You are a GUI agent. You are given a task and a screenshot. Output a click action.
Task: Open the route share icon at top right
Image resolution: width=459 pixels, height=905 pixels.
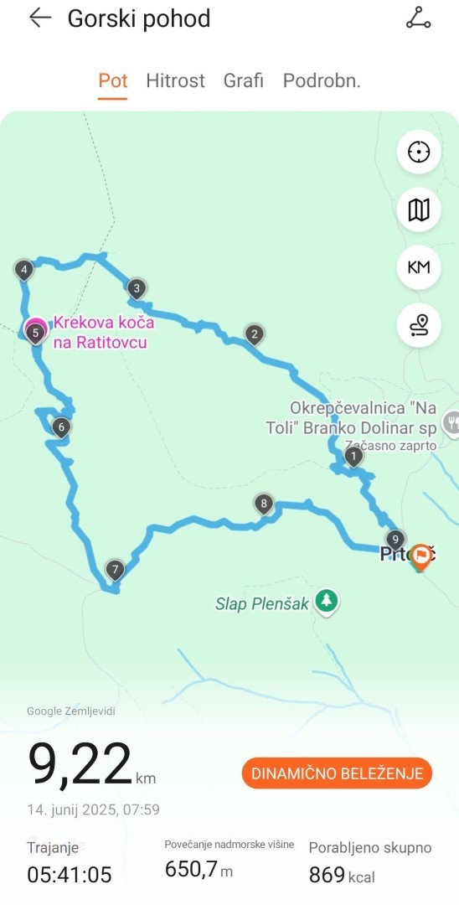coord(418,18)
